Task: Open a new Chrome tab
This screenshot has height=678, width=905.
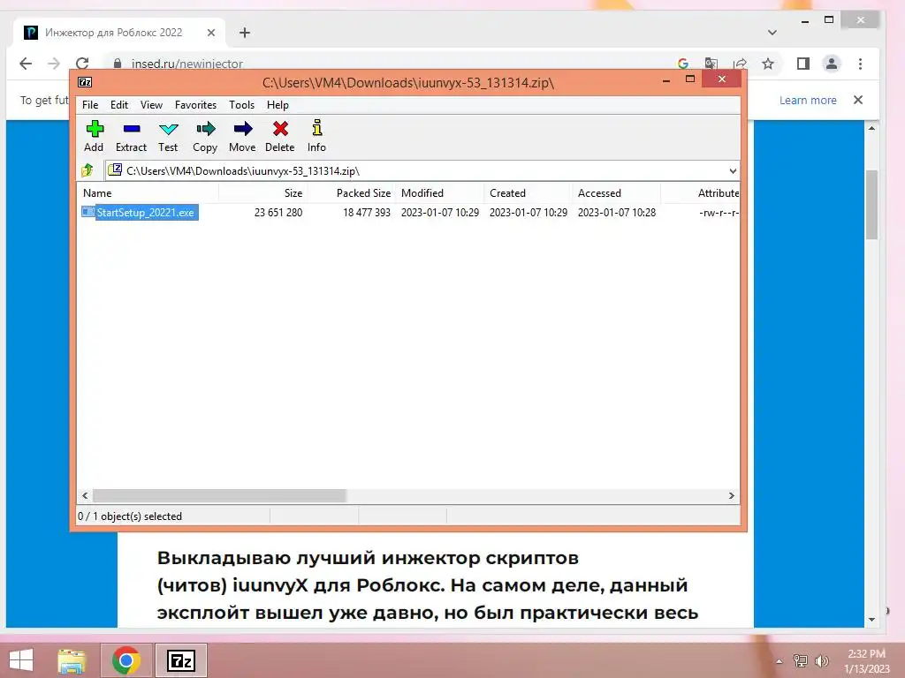Action: tap(245, 33)
